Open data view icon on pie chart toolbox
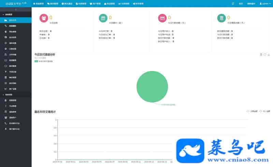 tap(261, 55)
